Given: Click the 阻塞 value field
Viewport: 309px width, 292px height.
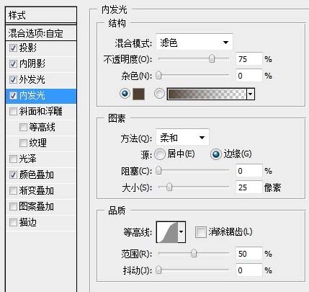Looking at the screenshot, I should click(249, 171).
